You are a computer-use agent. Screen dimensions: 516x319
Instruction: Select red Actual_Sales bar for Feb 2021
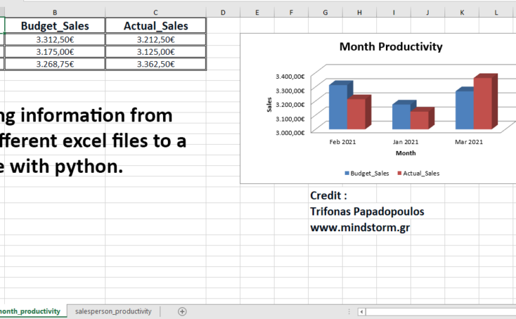(x=356, y=114)
